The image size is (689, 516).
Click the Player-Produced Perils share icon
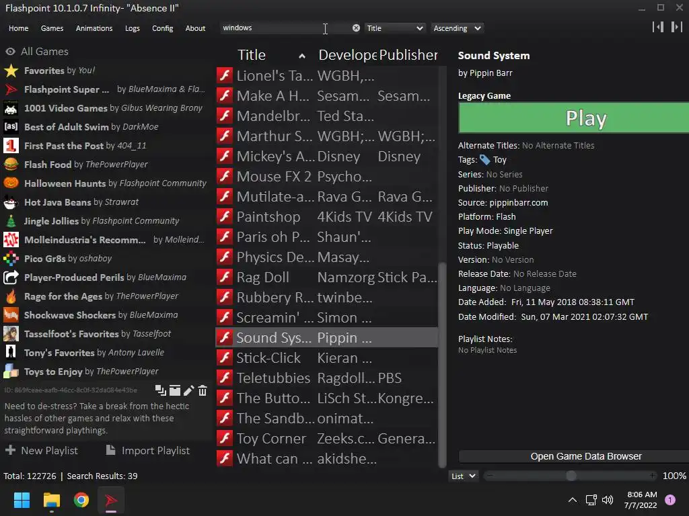[11, 277]
